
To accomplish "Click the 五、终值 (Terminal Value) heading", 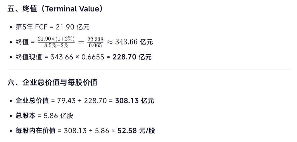I will click(x=55, y=9).
